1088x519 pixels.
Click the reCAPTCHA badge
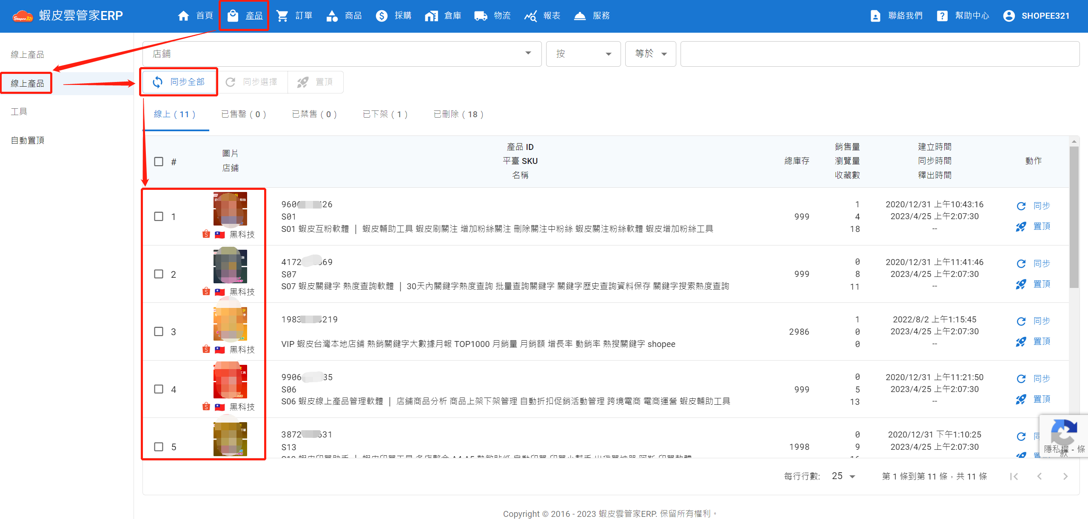(1064, 436)
